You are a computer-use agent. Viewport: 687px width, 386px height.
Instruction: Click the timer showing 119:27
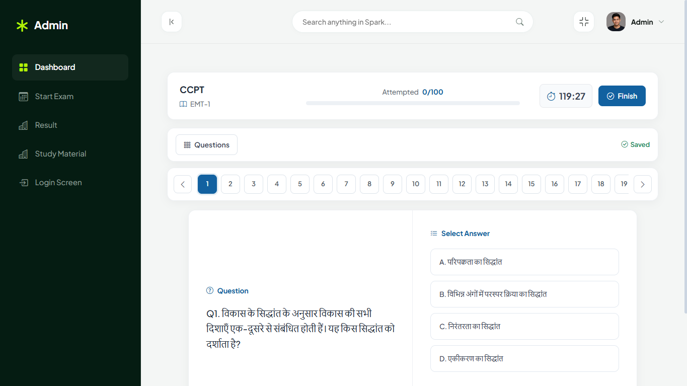click(566, 96)
